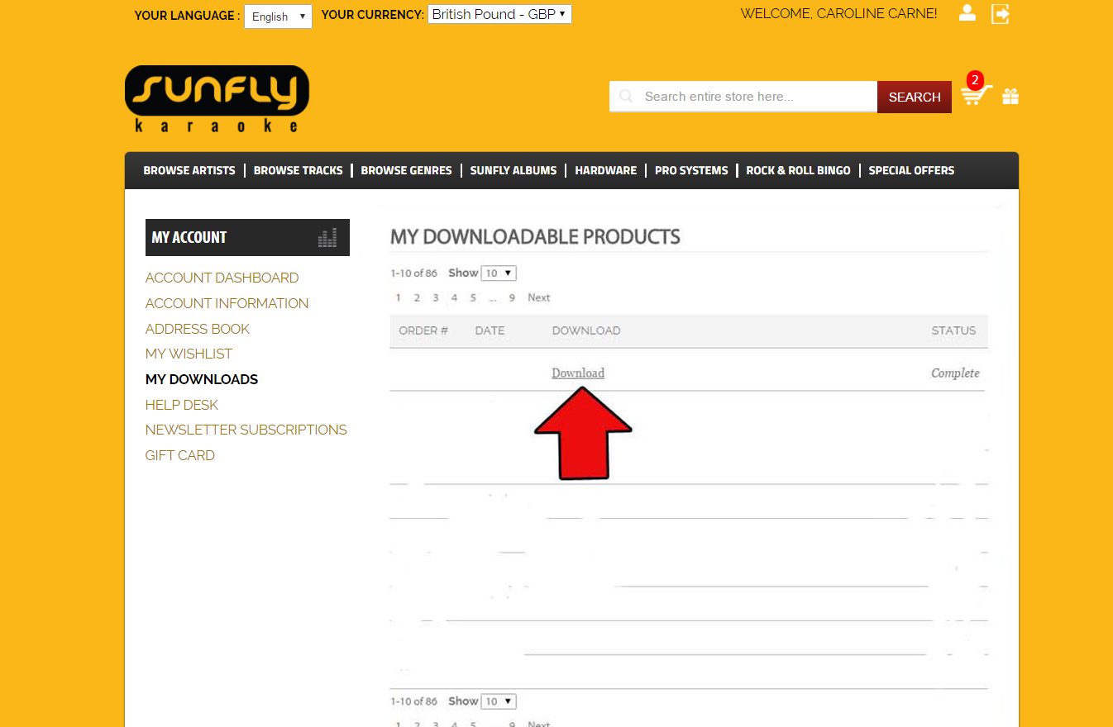View Special Offers
Screen dimensions: 1113x727
911,170
